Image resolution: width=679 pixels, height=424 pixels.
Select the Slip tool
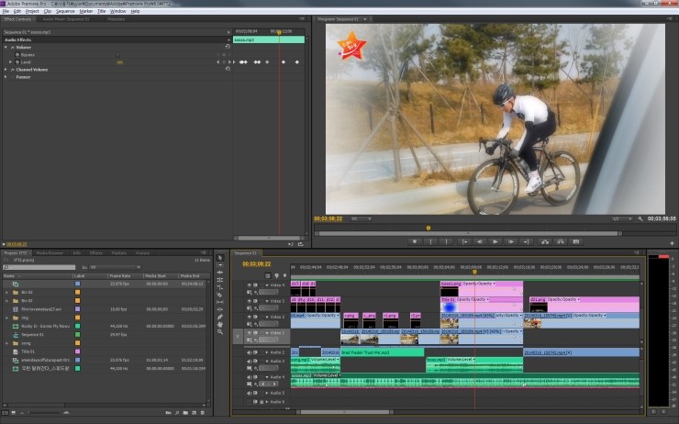click(220, 302)
